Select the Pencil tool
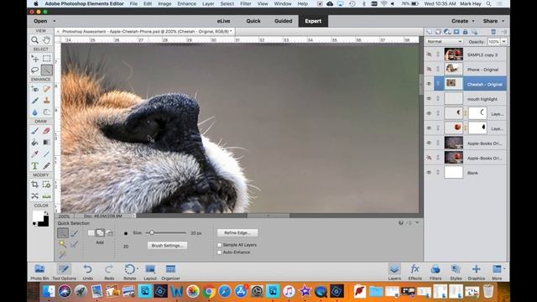 (47, 166)
